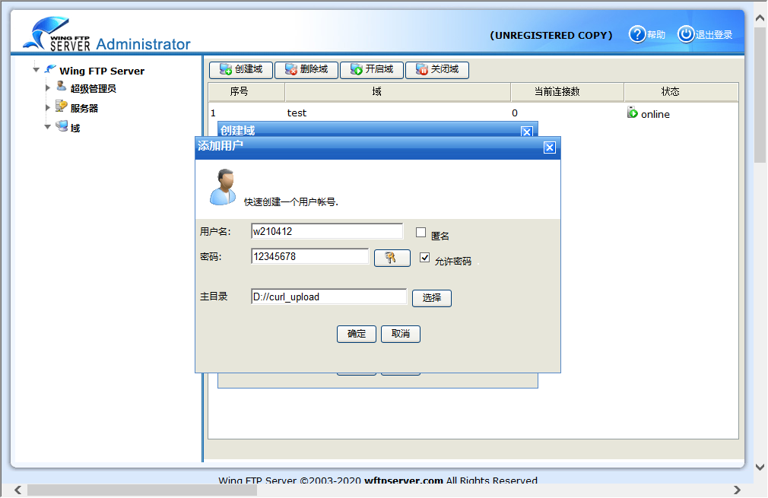Click the down arrow of the vertical scrollbar
The image size is (768, 498).
(x=758, y=466)
